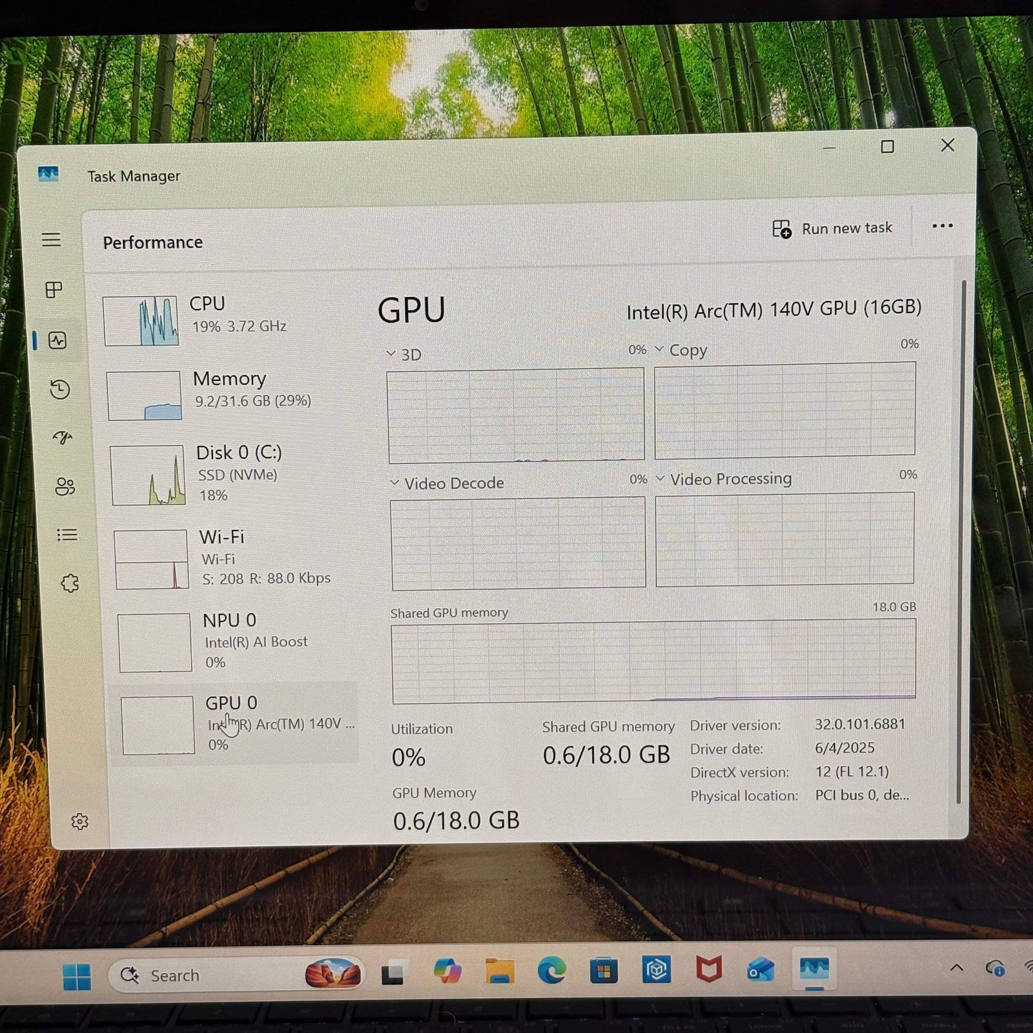Click the Memory mini graph thumbnail
The width and height of the screenshot is (1033, 1033).
144,396
